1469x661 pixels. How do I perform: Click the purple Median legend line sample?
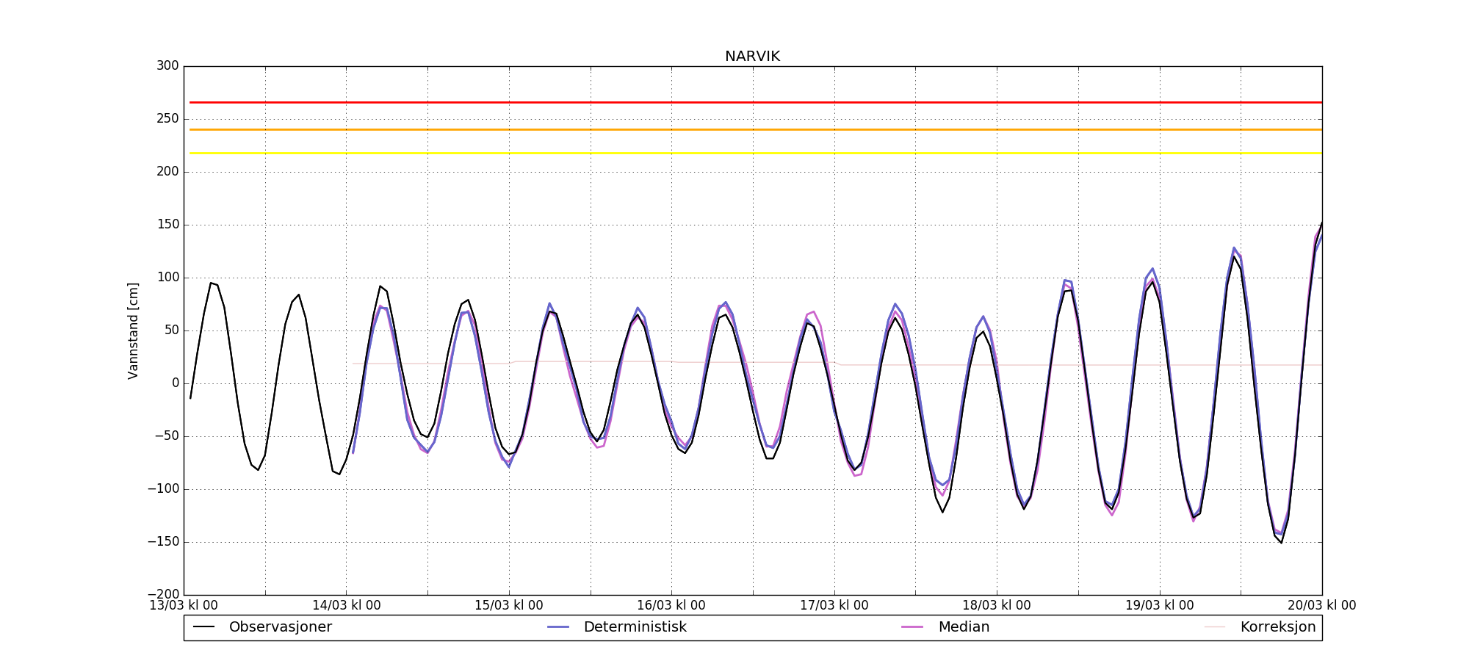912,627
